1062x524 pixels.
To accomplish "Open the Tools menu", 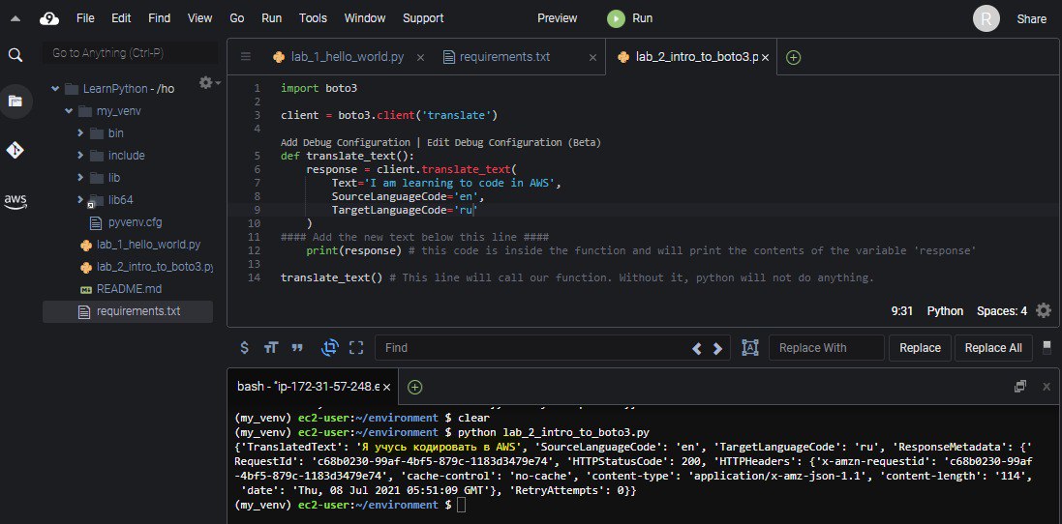I will click(x=313, y=18).
